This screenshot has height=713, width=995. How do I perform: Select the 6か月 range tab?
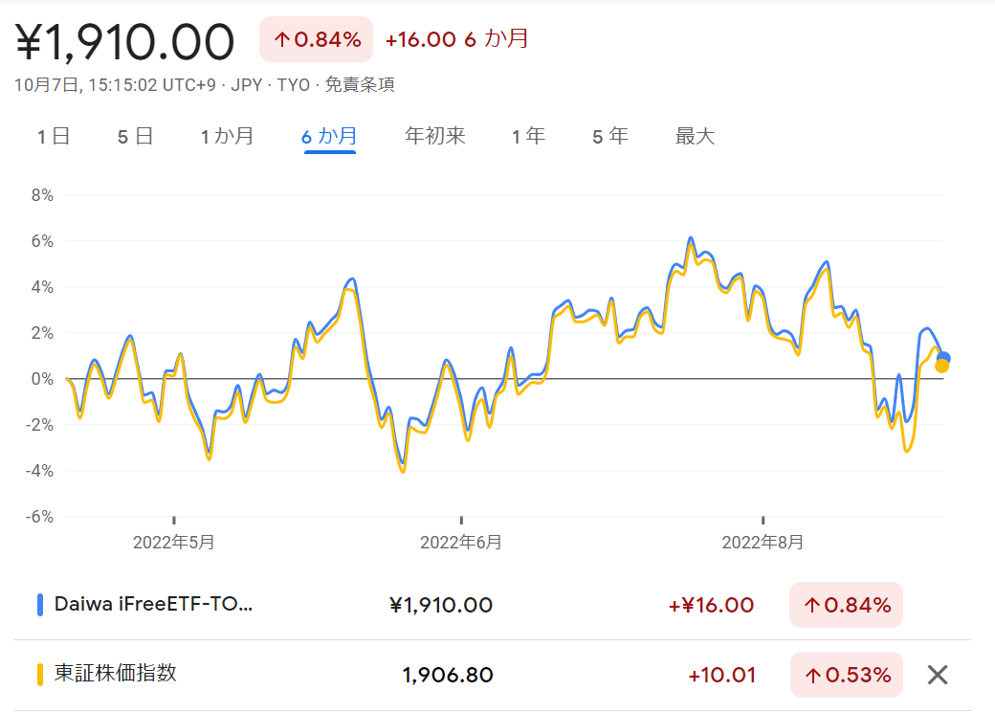[x=329, y=136]
